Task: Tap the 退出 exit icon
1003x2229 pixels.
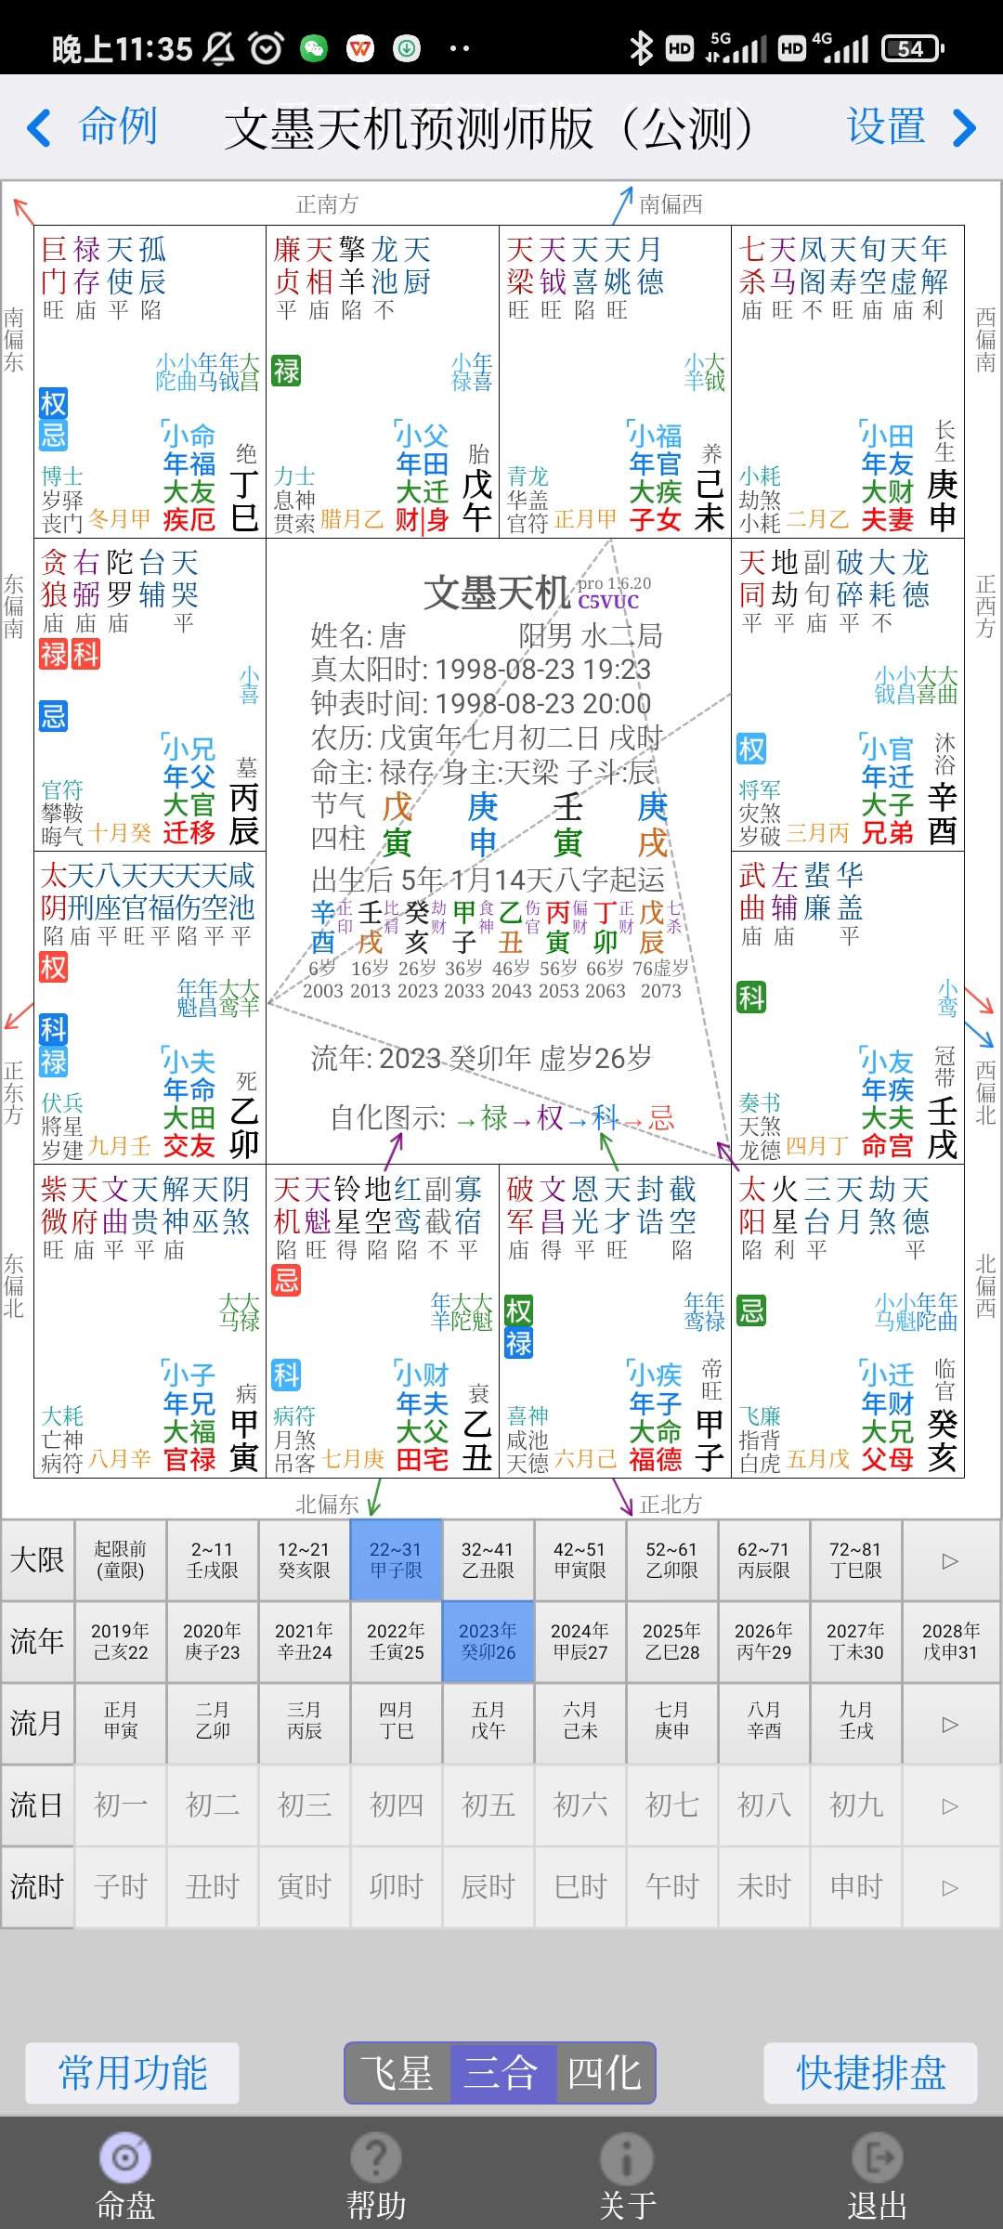Action: [878, 2157]
